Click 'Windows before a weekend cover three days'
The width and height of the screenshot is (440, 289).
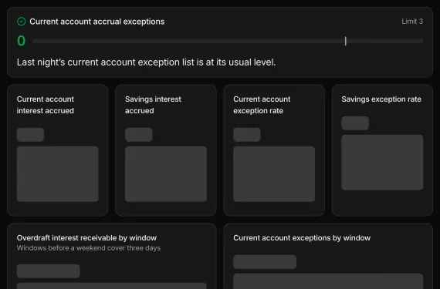(x=89, y=248)
